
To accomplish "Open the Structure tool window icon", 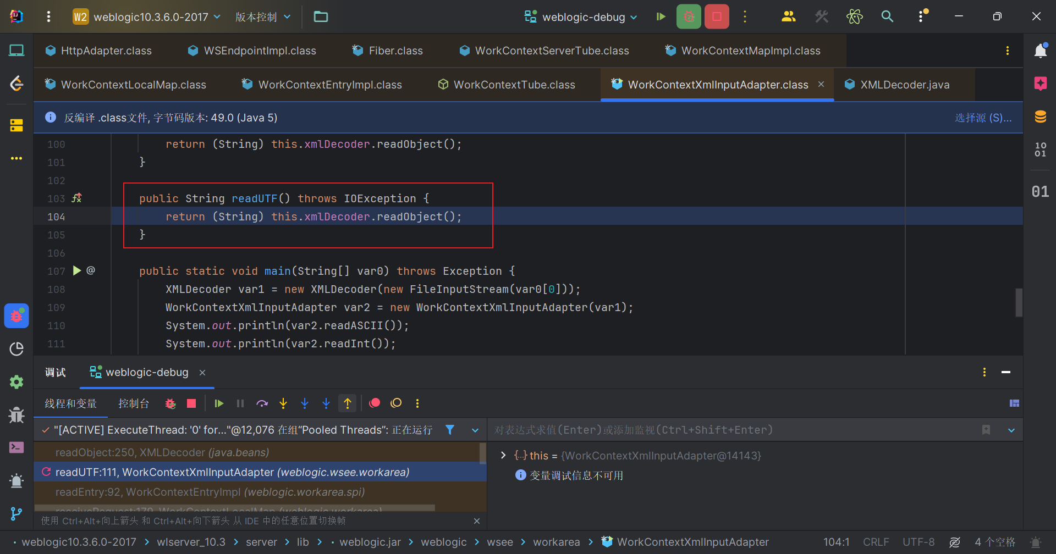I will (16, 125).
